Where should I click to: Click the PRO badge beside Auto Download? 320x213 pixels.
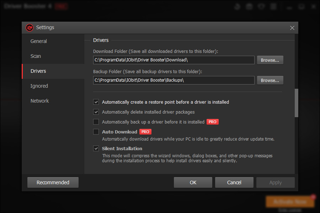click(145, 131)
